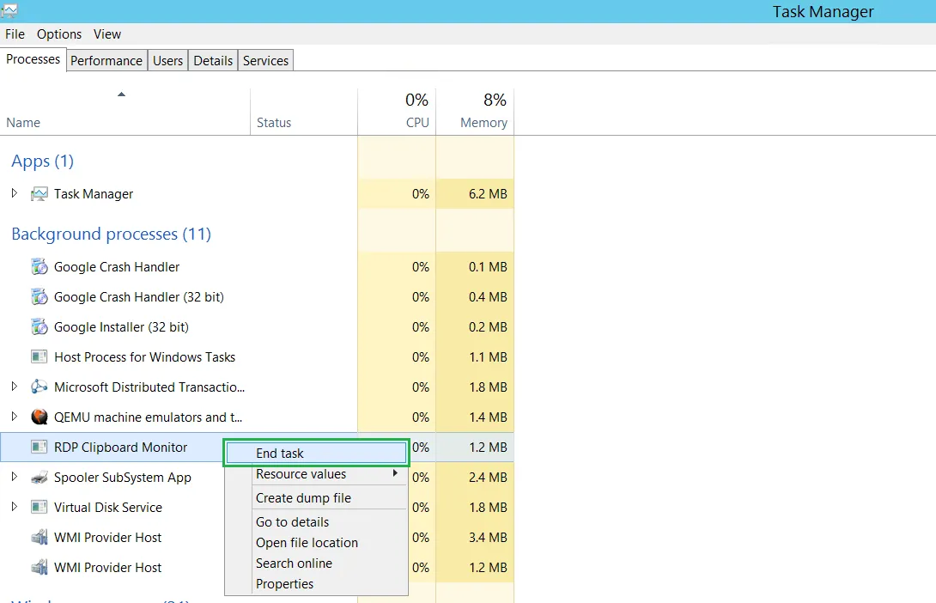Viewport: 936px width, 603px height.
Task: Select the RDP Clipboard Monitor name
Action: 120,448
